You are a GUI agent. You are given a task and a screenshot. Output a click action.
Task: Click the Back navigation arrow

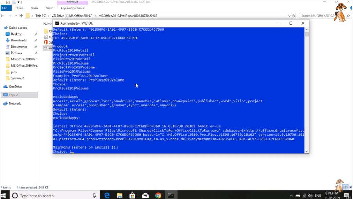[3, 16]
